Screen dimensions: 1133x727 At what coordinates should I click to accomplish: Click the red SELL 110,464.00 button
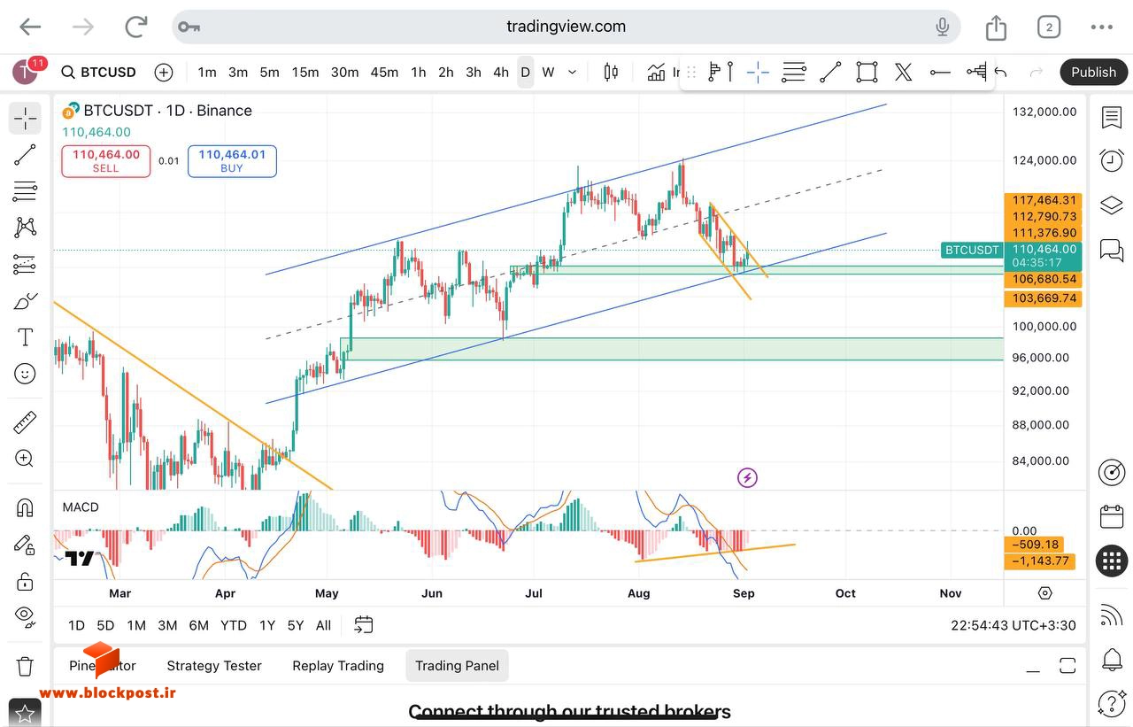click(x=105, y=161)
